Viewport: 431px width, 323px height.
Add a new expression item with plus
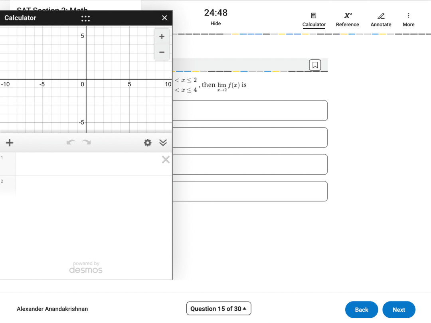pyautogui.click(x=10, y=143)
